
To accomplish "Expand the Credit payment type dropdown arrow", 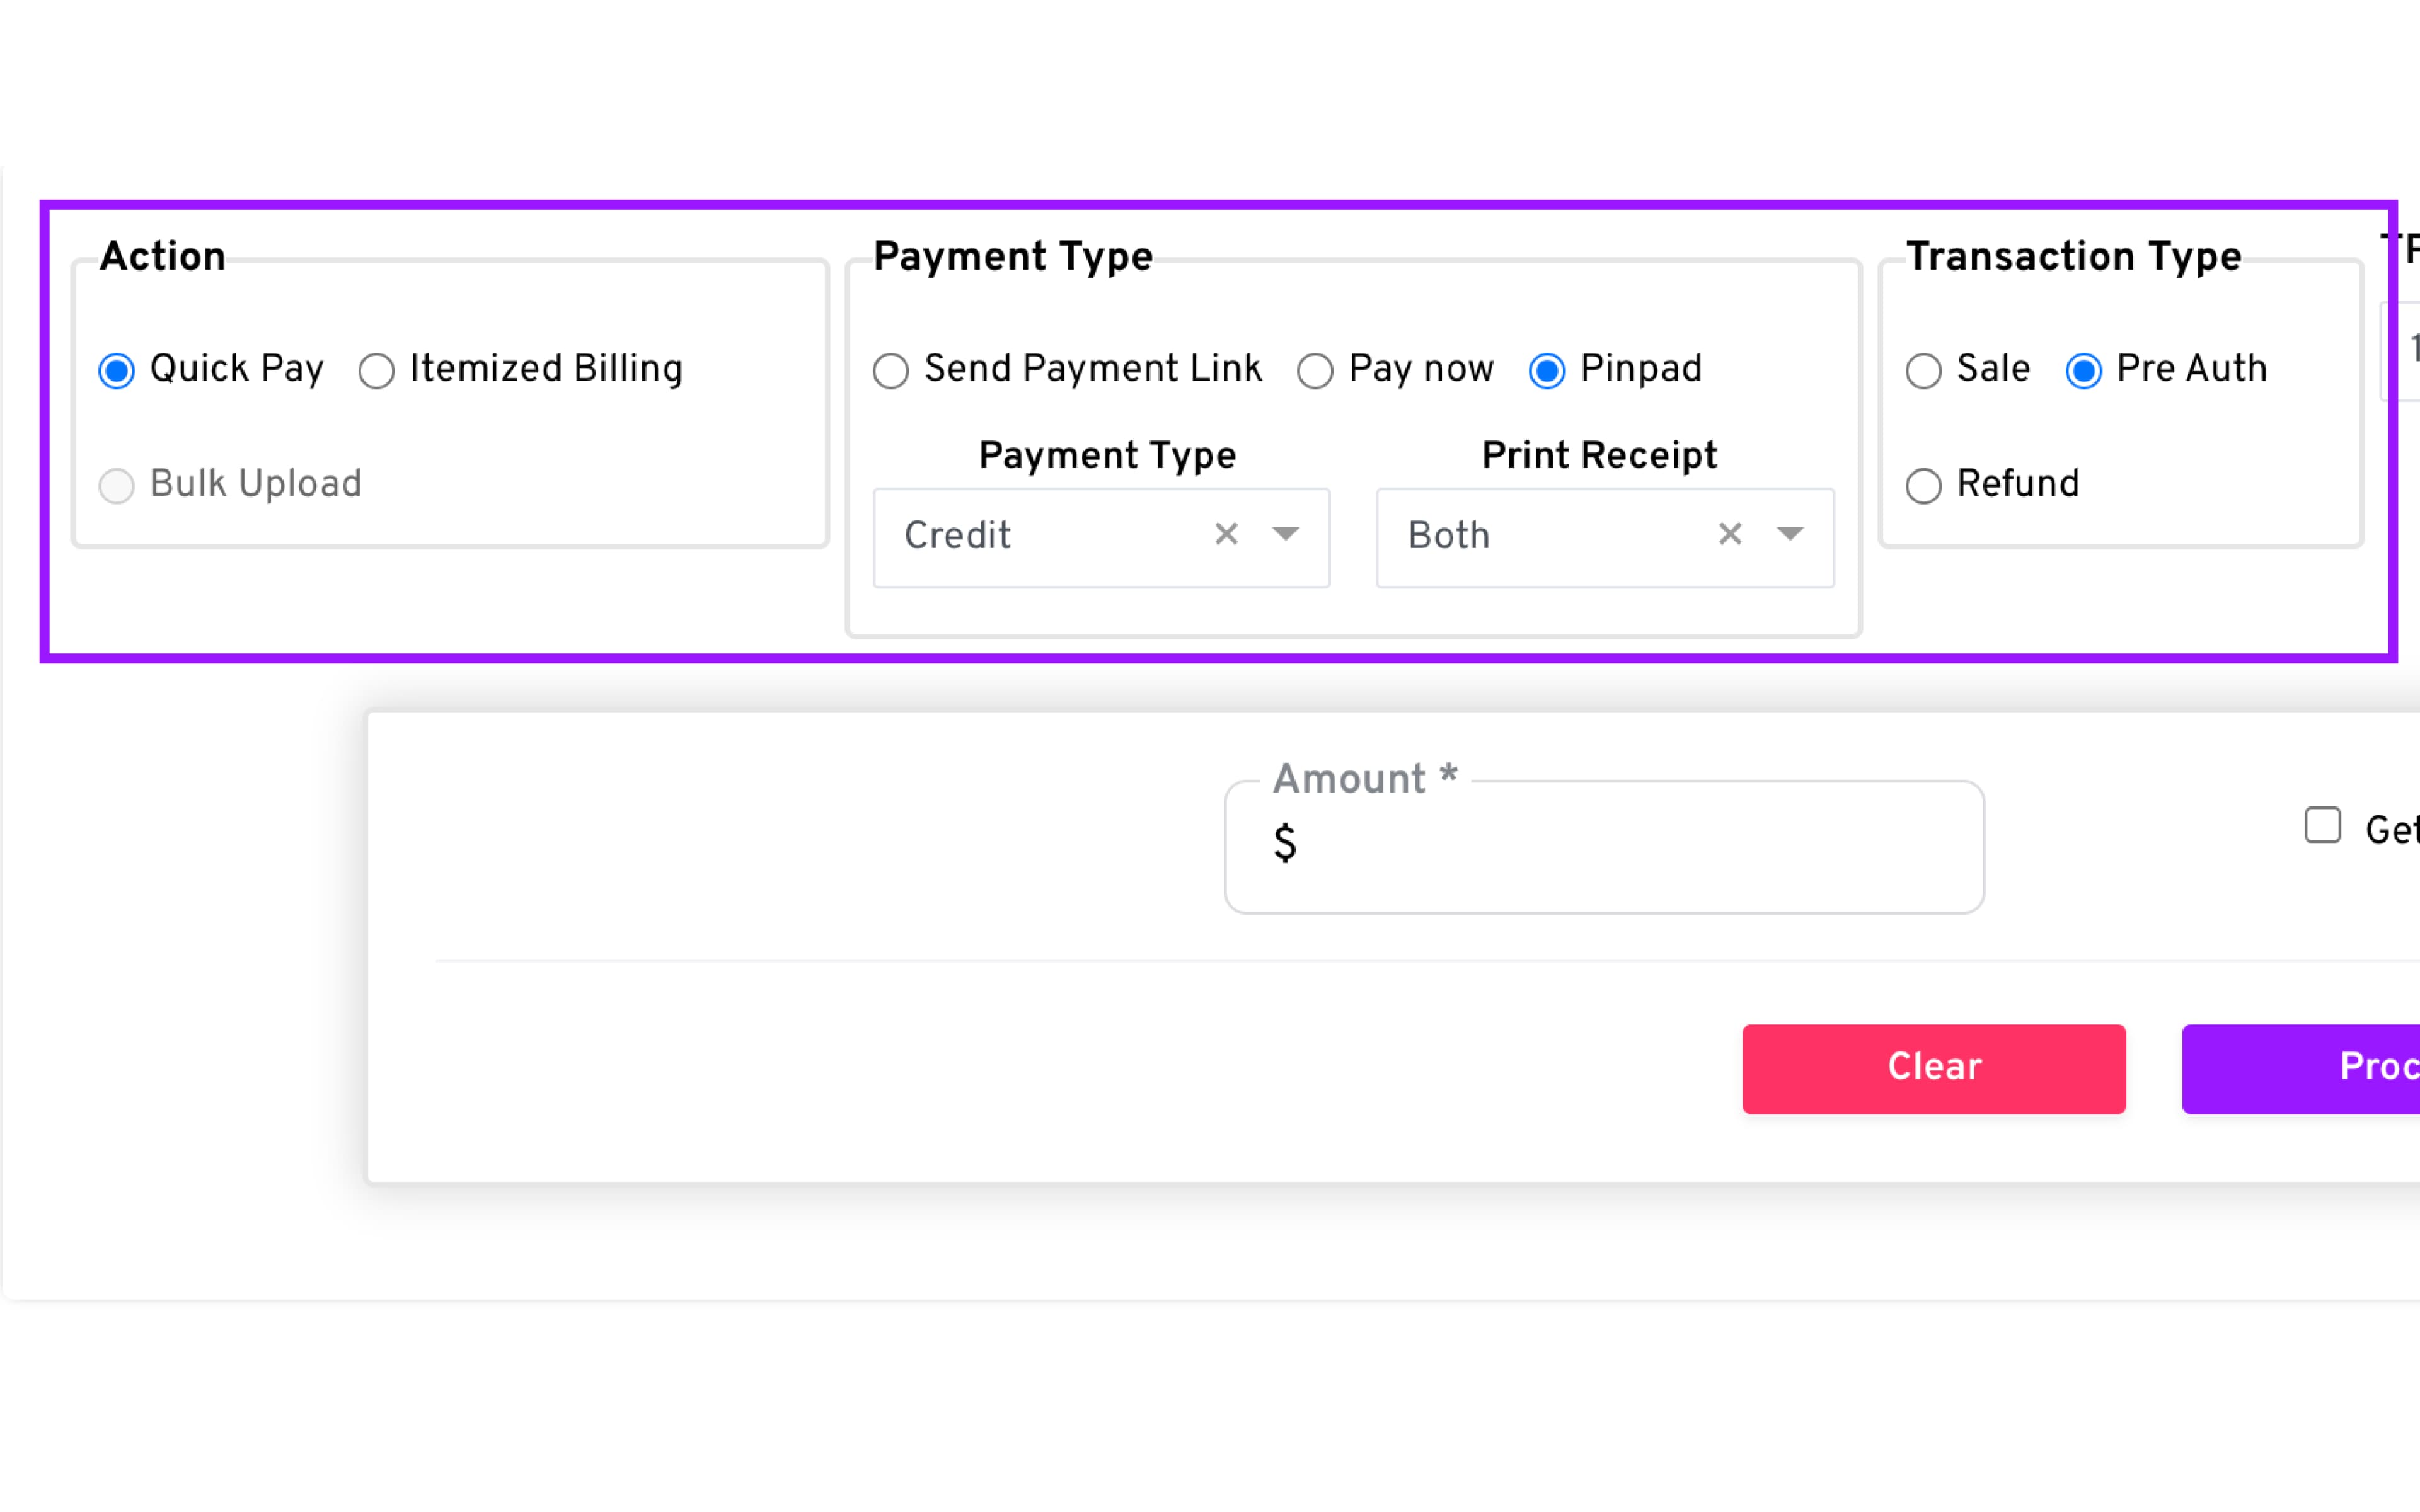I will point(1286,535).
